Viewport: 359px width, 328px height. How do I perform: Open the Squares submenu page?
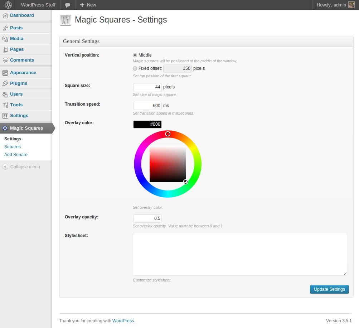(x=13, y=147)
